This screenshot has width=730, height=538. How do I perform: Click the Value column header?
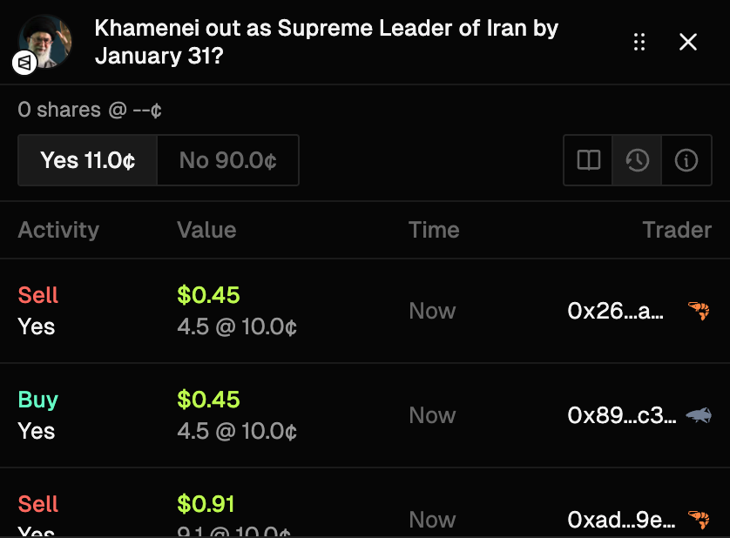206,230
